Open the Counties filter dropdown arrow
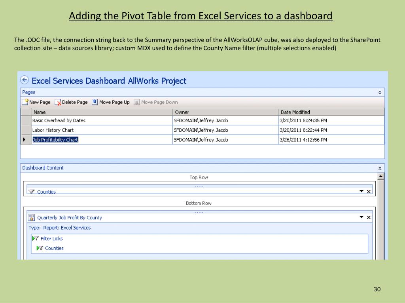Image resolution: width=405 pixels, height=303 pixels. click(x=361, y=191)
